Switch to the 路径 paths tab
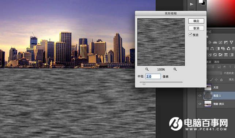The width and height of the screenshot is (235, 138). [x=217, y=62]
